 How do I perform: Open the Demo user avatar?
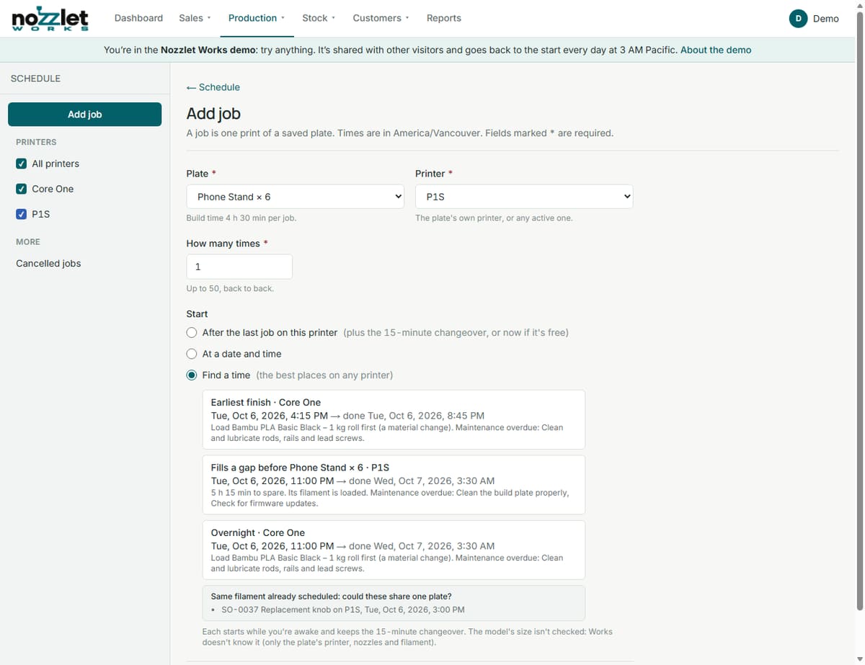point(798,19)
